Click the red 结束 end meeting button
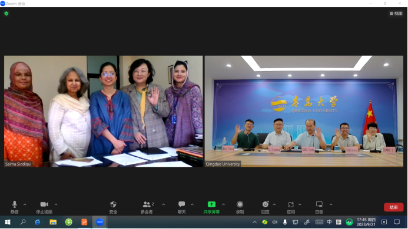Image resolution: width=408 pixels, height=229 pixels. (x=393, y=207)
